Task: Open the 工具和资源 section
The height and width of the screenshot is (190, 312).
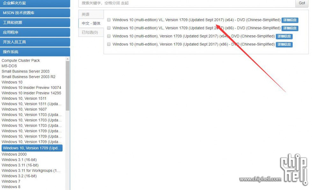Action: coord(35,23)
